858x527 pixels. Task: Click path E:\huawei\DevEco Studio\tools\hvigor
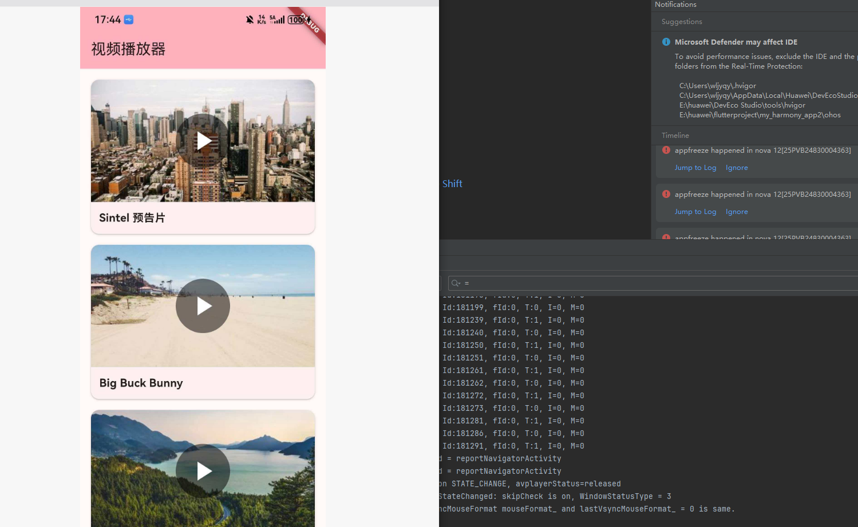(742, 105)
